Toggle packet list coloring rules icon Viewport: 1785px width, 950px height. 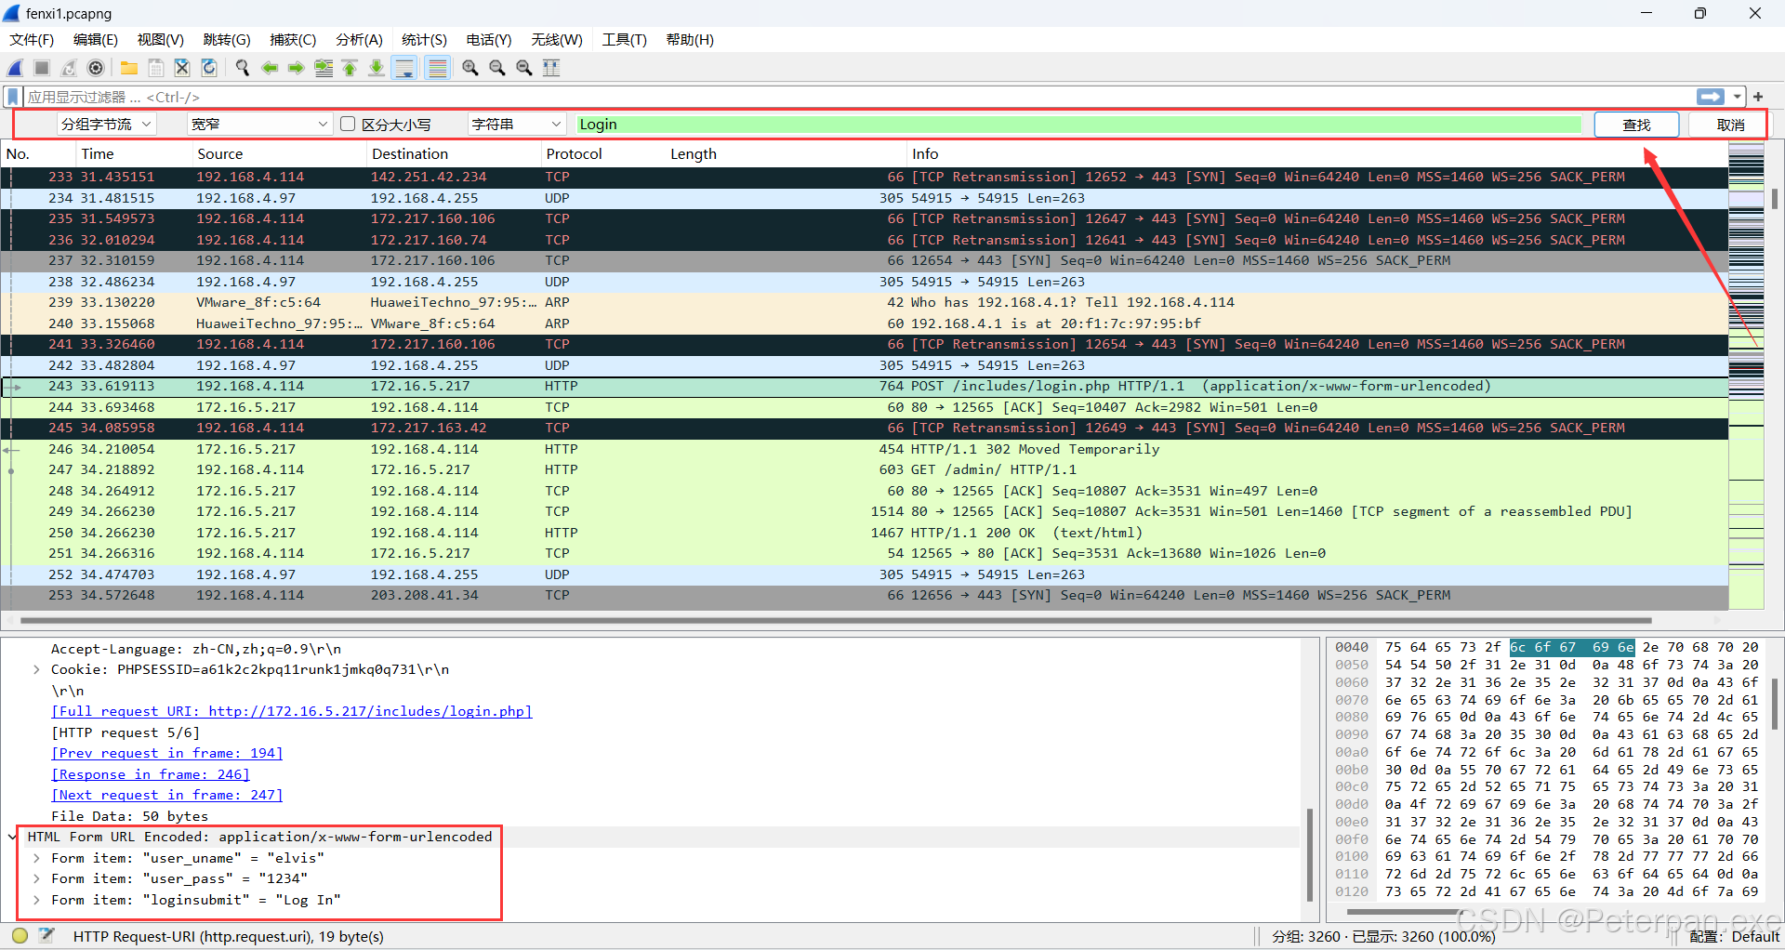438,68
